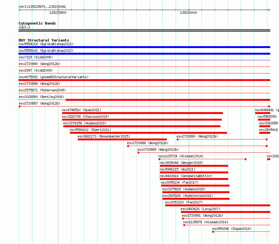The width and height of the screenshot is (279, 244).
Task: Open nsv1125724 (Alsmadi2014) variant label
Action: click(181, 156)
